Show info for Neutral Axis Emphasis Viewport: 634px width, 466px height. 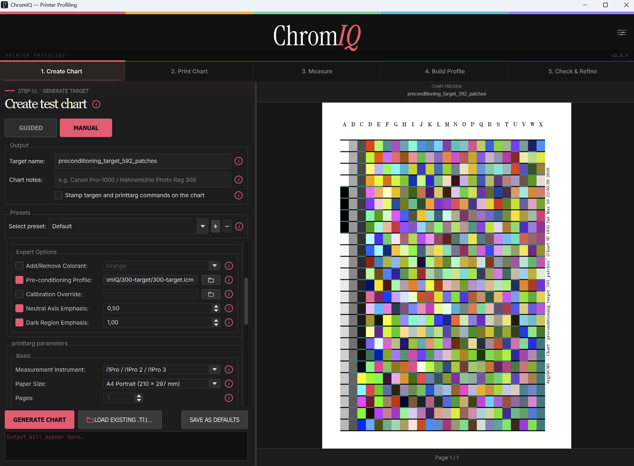pos(229,308)
